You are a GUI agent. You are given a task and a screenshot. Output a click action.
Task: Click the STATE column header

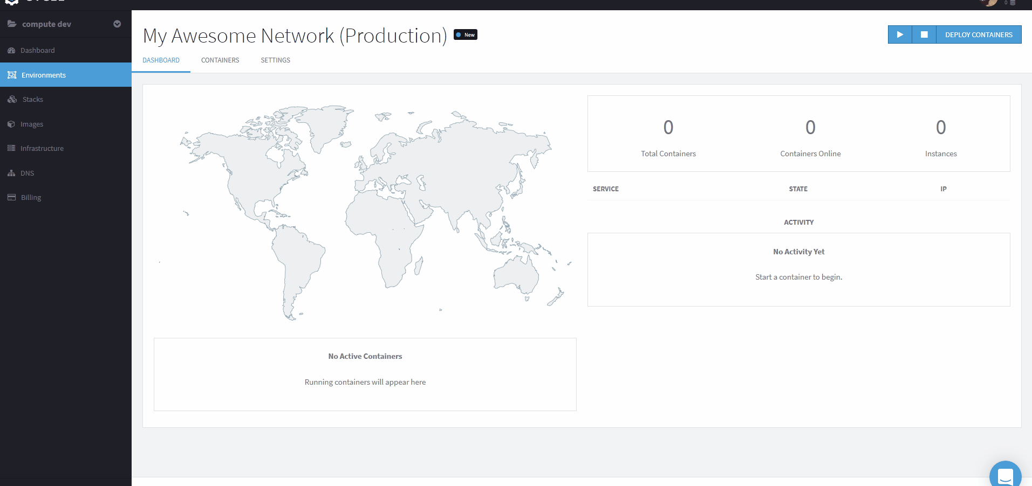[798, 189]
